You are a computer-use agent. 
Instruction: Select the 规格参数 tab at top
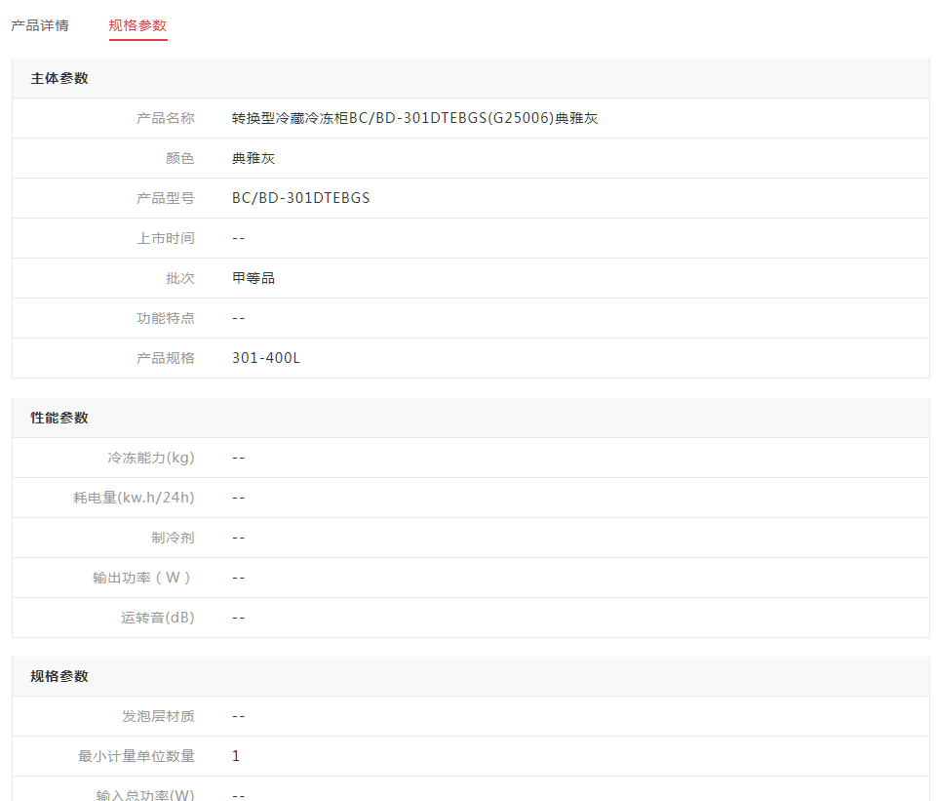coord(137,25)
